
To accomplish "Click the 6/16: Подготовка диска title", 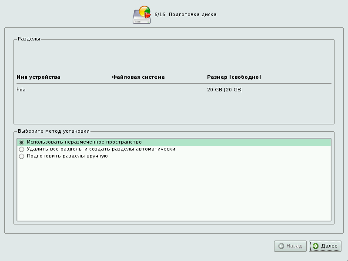I will pos(185,15).
